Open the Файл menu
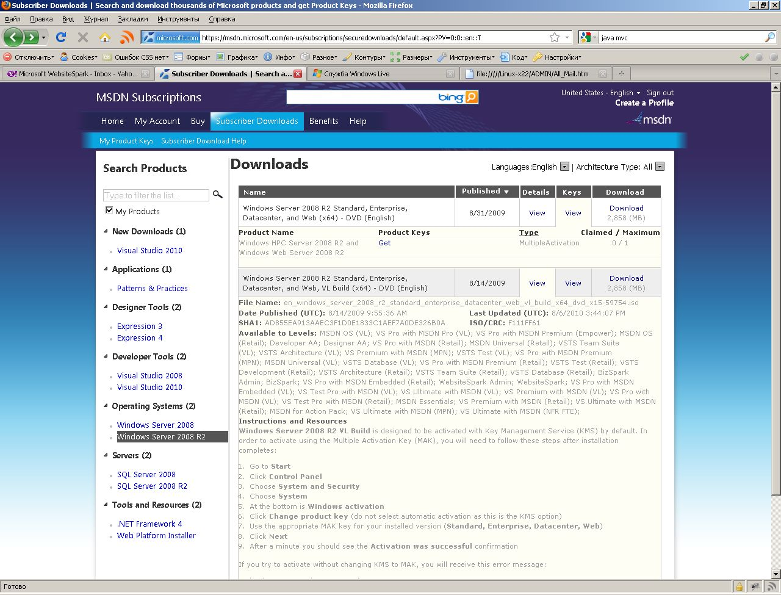Screen dimensions: 781x595 tap(12, 19)
